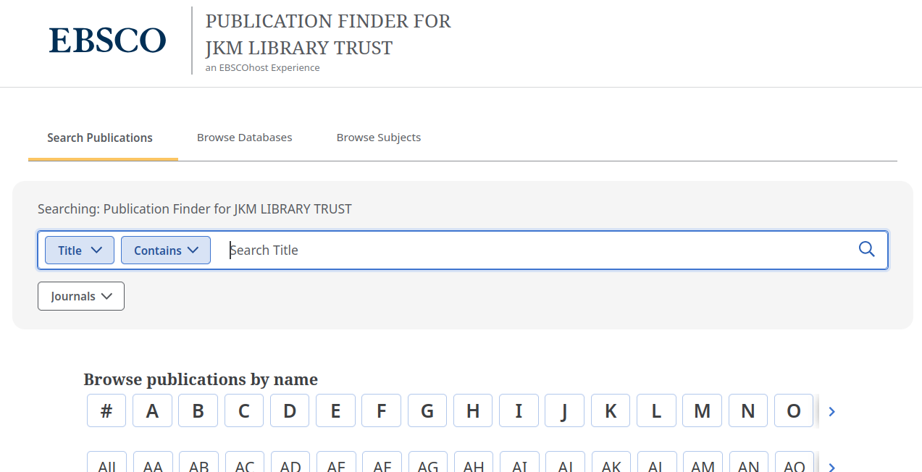Browse titles beginning with G
Screen dimensions: 922x472
[427, 410]
